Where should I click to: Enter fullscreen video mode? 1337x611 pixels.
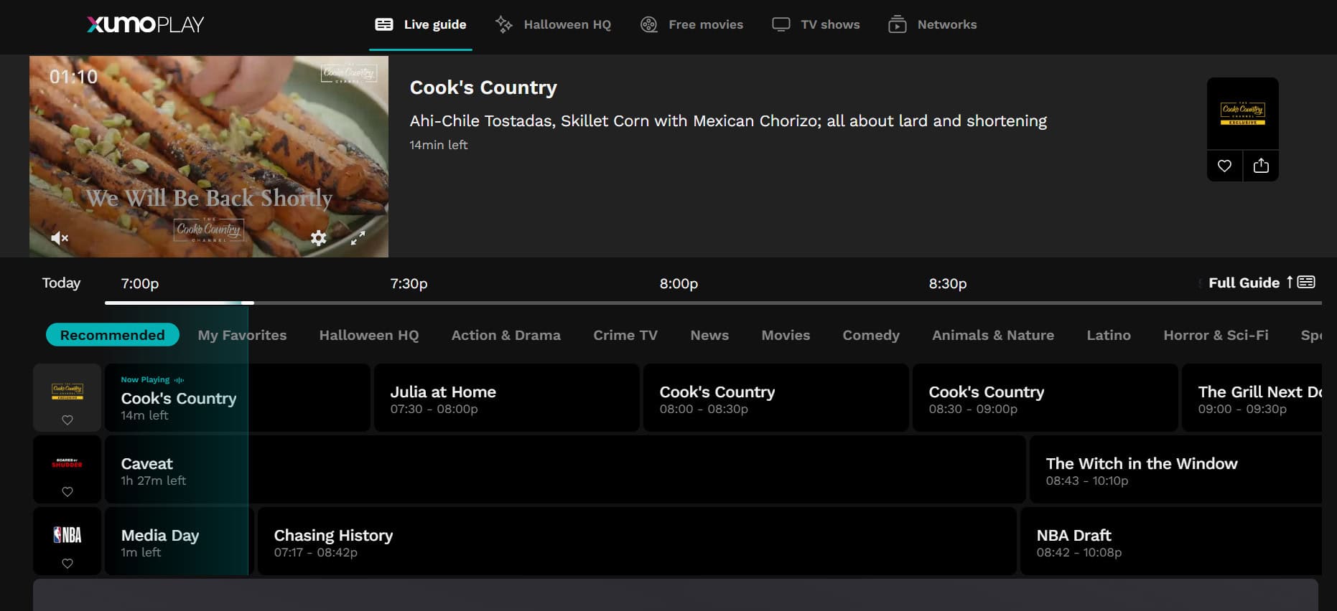[x=358, y=238]
